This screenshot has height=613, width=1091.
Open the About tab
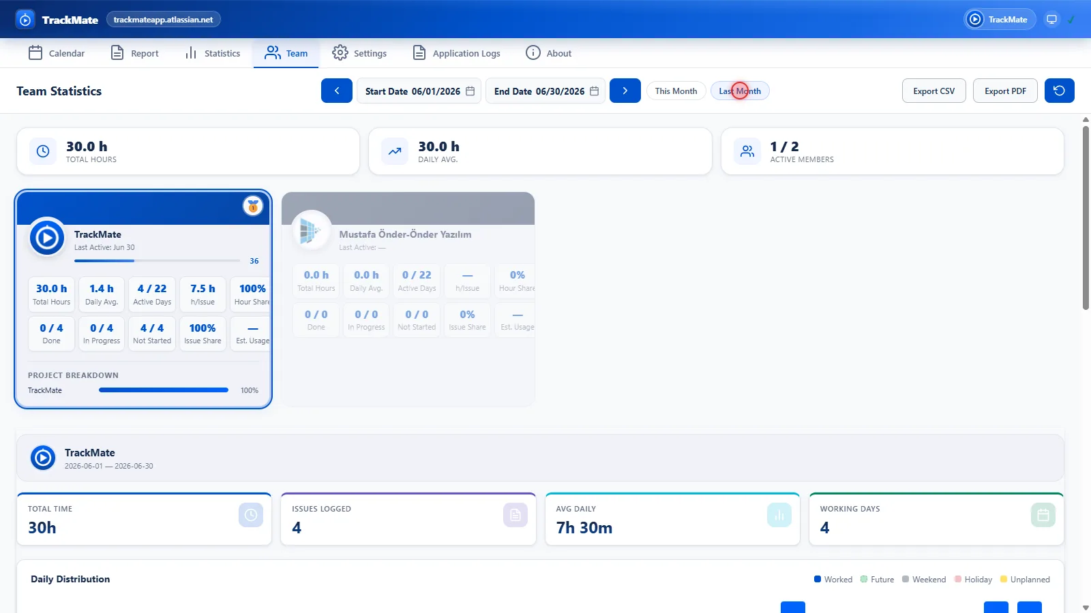coord(549,53)
